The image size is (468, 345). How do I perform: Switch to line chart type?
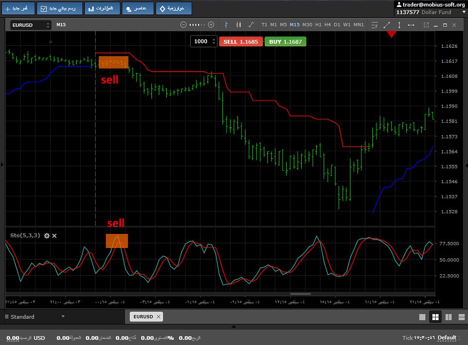pos(251,25)
